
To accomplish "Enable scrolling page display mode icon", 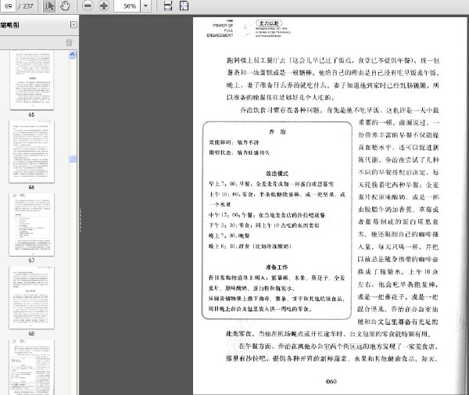I will coord(168,6).
